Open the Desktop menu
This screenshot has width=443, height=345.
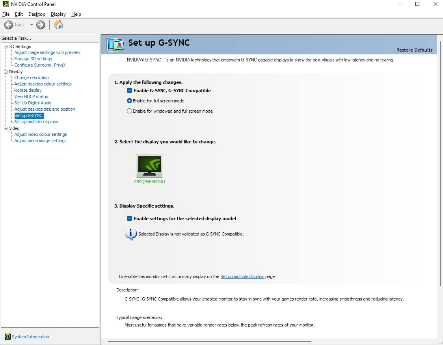[37, 14]
